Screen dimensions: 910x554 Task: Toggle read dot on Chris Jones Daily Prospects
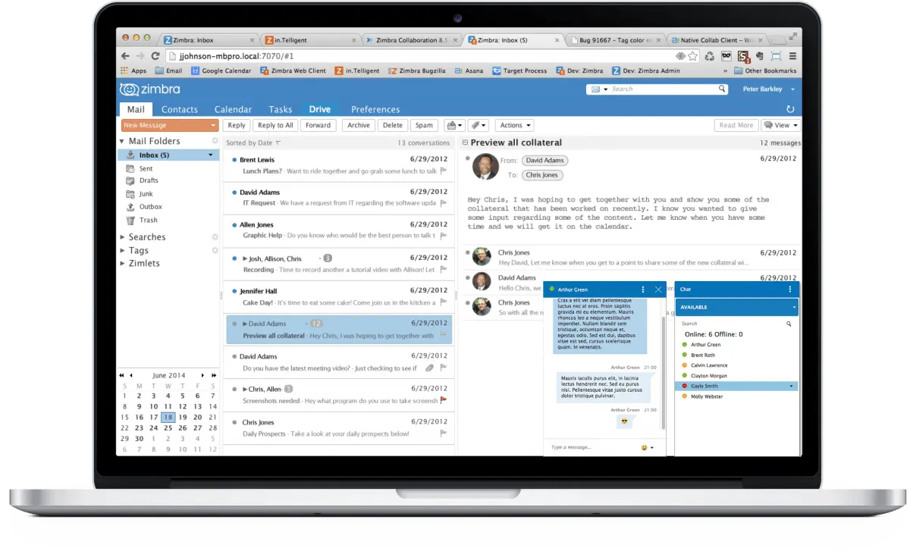coord(234,422)
